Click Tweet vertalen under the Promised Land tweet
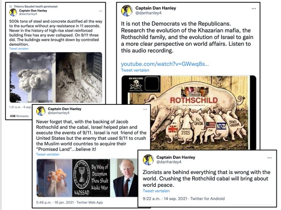Image resolution: width=281 pixels, height=210 pixels. [48, 154]
